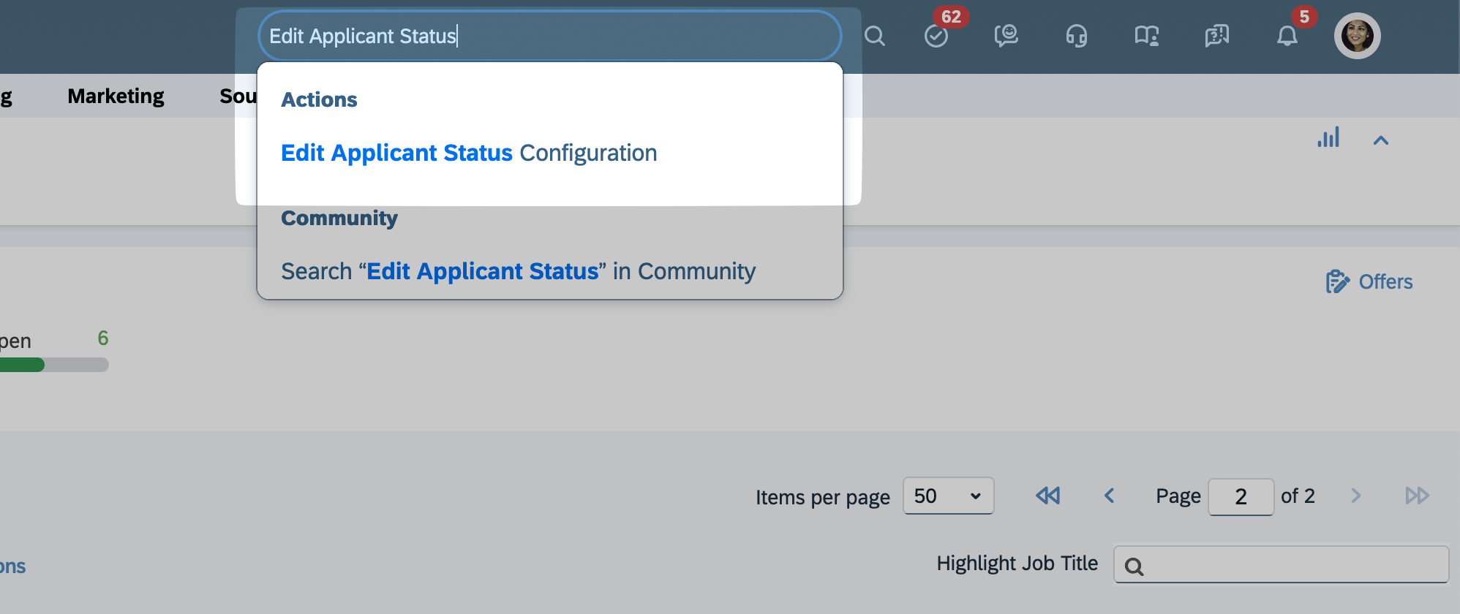Go to the first page of results

click(x=1047, y=496)
